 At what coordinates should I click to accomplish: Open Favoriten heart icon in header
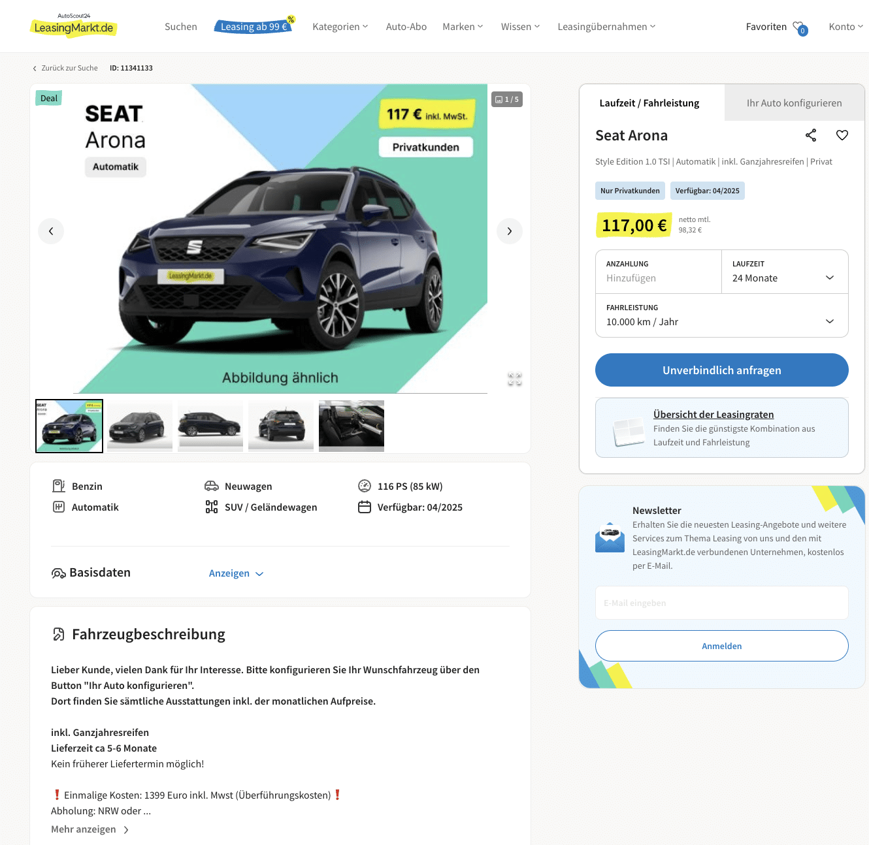(x=800, y=27)
